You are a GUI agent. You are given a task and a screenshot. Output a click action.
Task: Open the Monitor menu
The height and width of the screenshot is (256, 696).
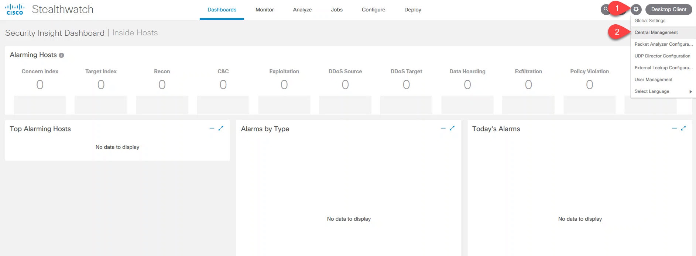[x=265, y=10]
